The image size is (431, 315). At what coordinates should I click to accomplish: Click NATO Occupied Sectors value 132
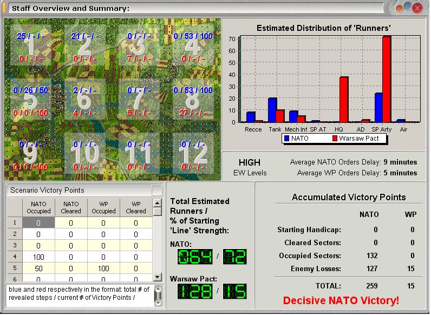tap(372, 255)
